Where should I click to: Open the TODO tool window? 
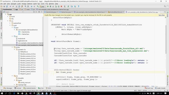tap(48, 88)
